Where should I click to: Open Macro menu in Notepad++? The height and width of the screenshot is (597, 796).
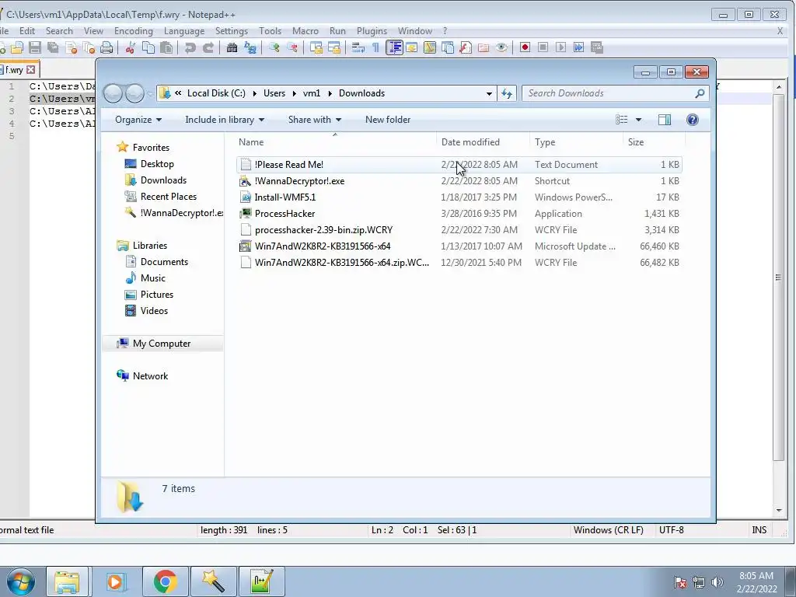point(305,31)
